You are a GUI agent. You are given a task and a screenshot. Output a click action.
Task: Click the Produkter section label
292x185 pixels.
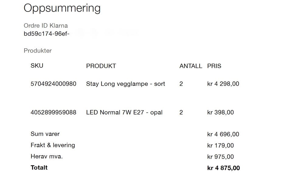point(38,50)
